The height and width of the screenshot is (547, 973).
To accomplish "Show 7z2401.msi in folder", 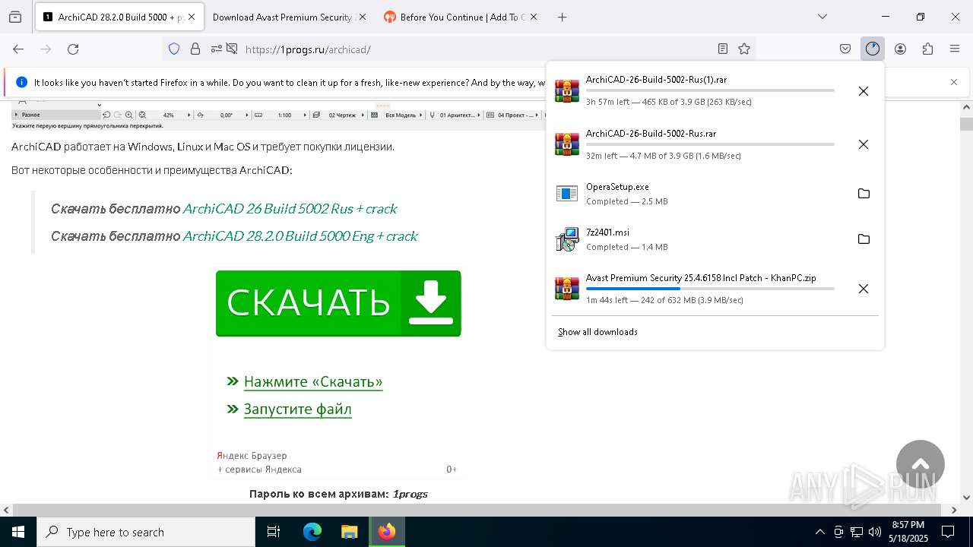I will tap(864, 239).
